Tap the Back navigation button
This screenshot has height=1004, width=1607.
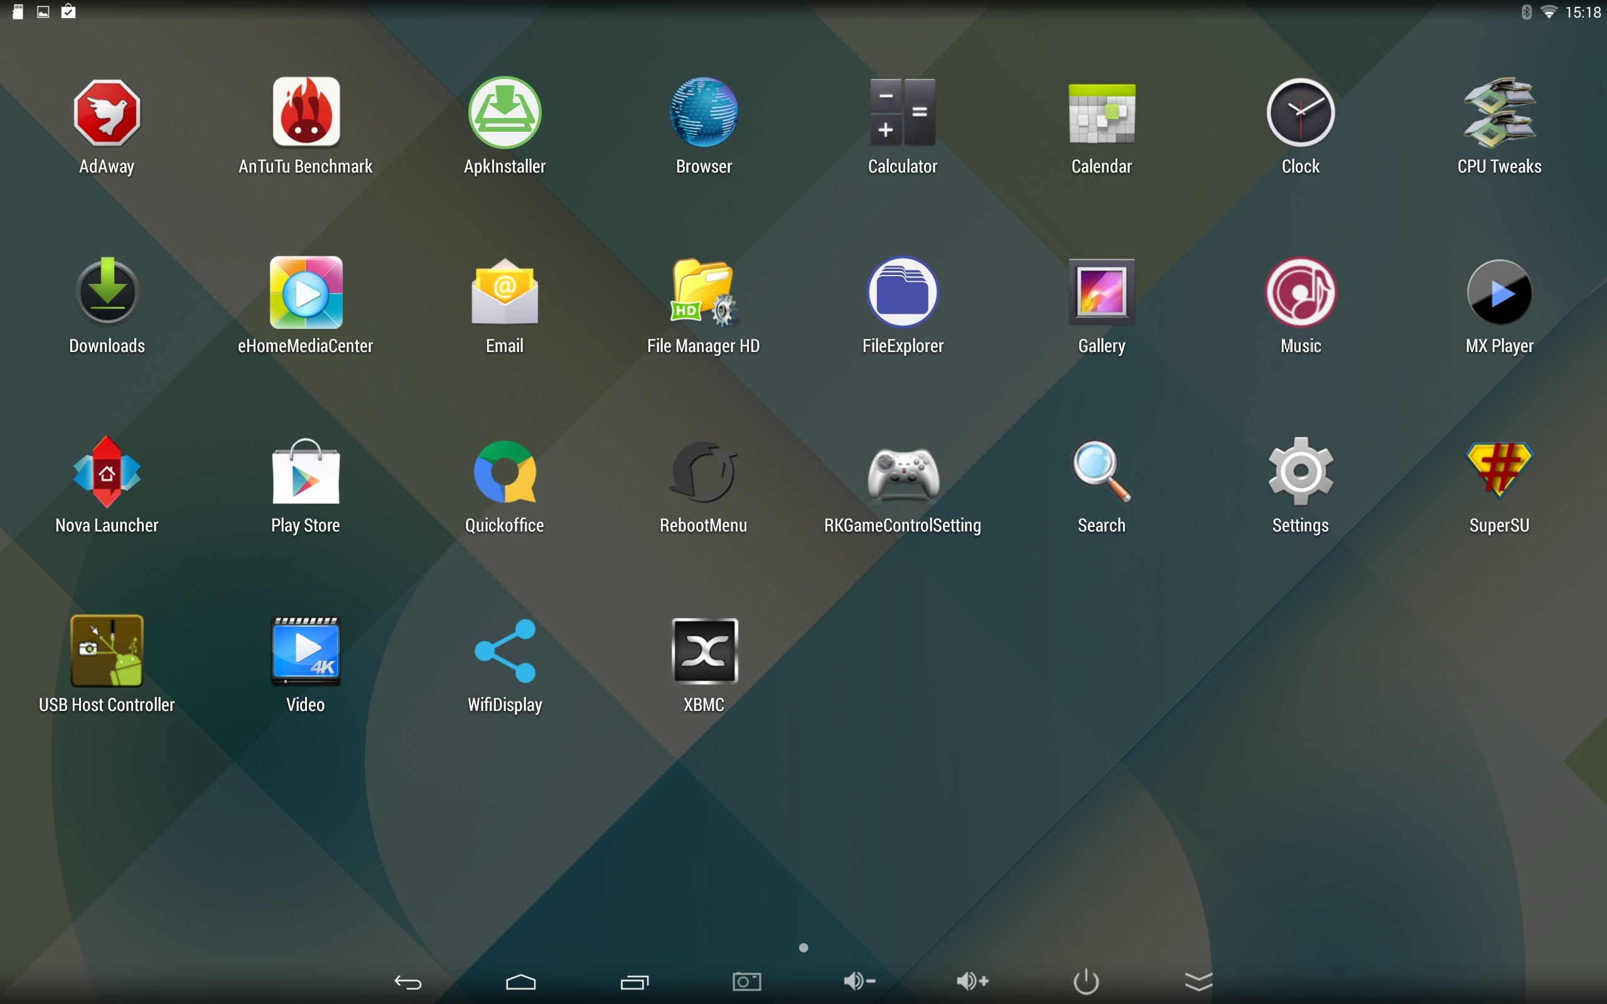click(408, 981)
